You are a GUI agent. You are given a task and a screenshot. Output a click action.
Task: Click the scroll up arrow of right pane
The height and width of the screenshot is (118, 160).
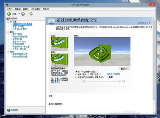[154, 19]
